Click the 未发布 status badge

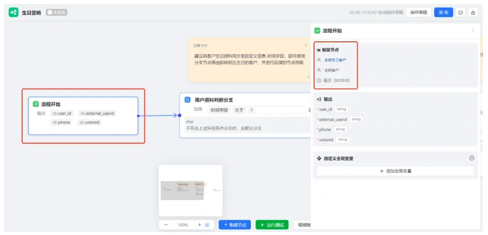[57, 12]
